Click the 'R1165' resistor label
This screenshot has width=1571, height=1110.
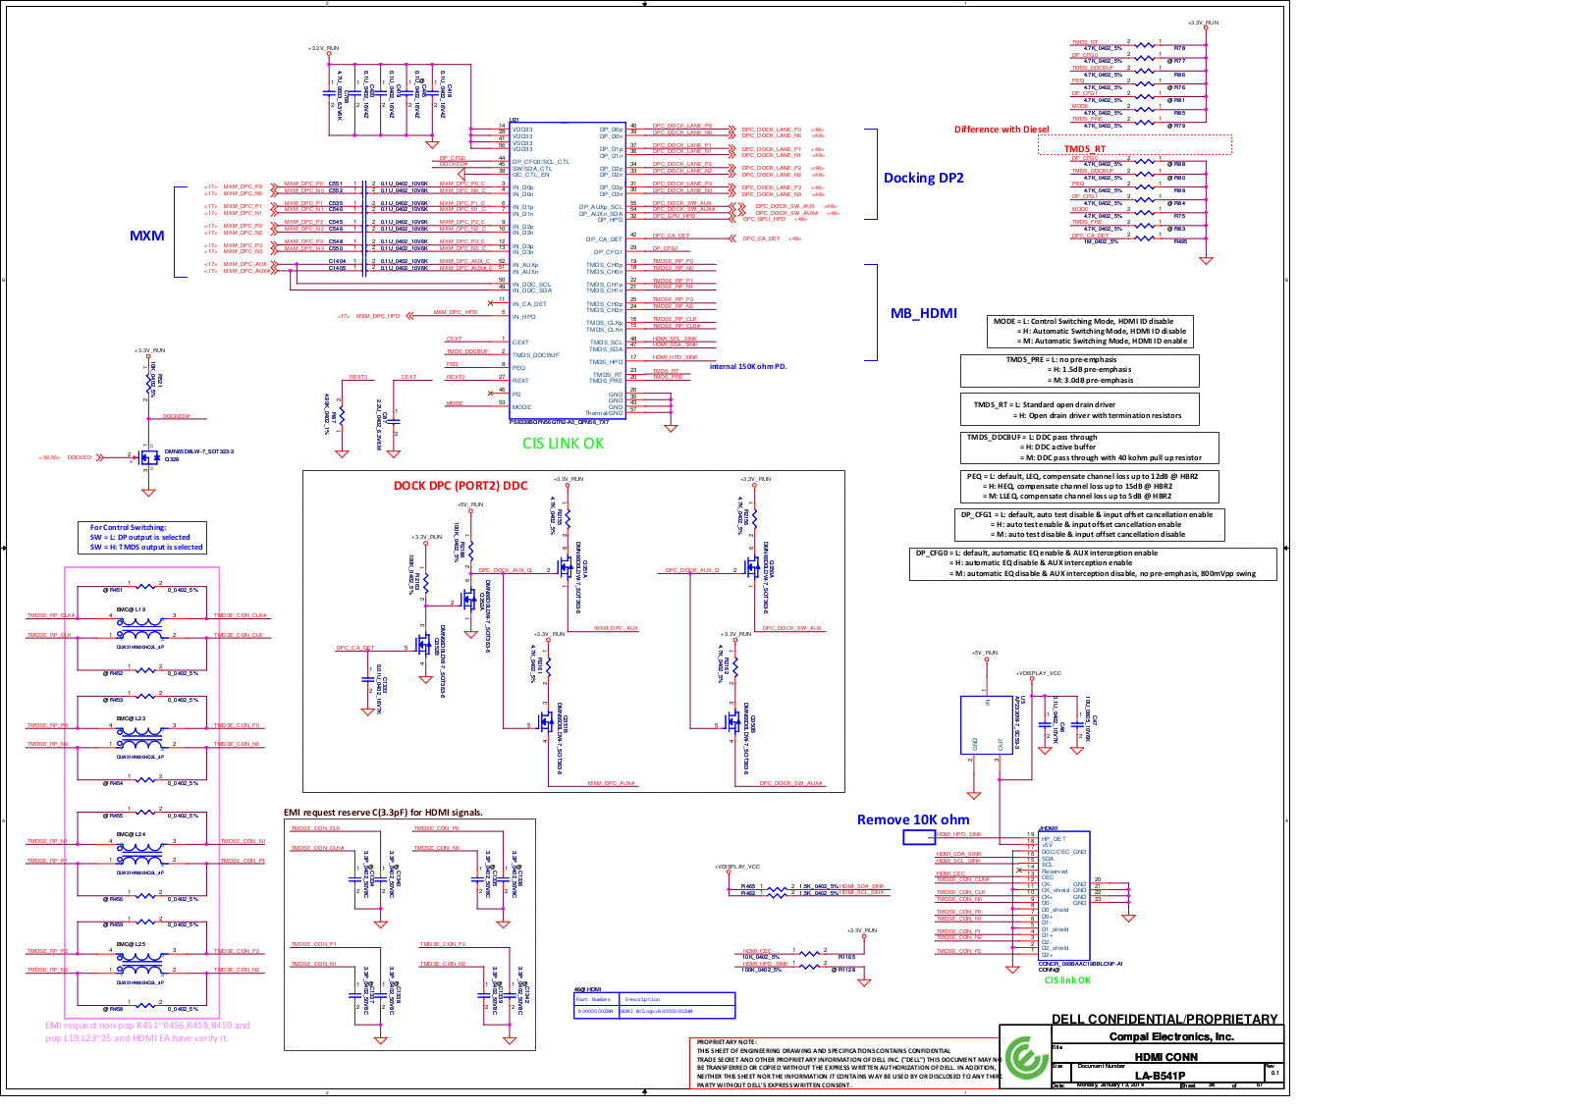pos(846,957)
